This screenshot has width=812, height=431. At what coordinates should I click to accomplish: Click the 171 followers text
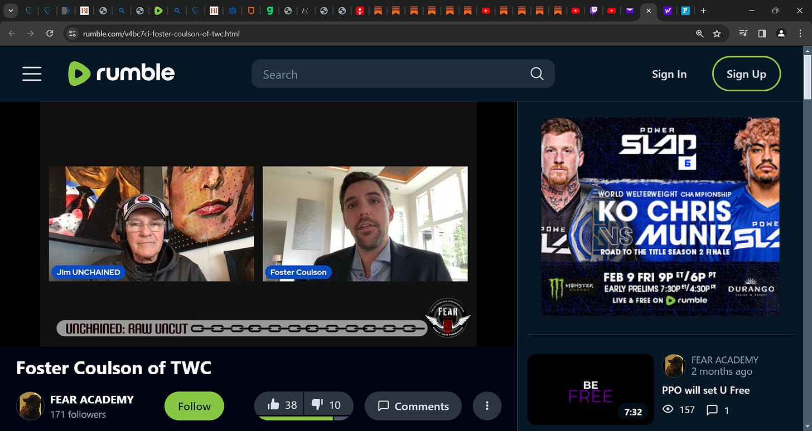click(x=78, y=414)
